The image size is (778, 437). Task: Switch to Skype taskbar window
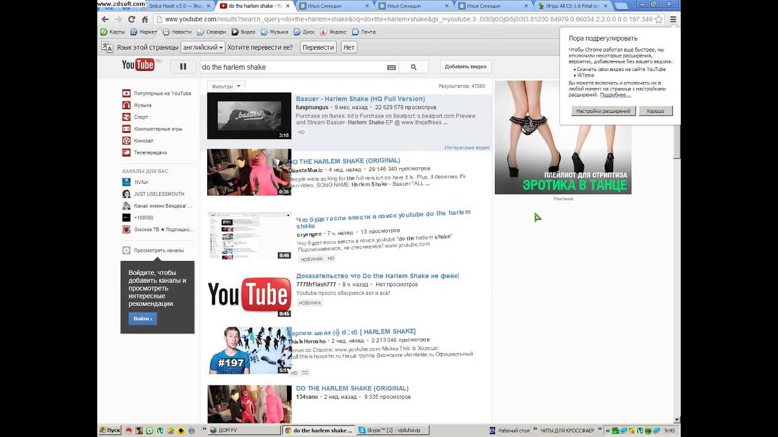click(394, 430)
